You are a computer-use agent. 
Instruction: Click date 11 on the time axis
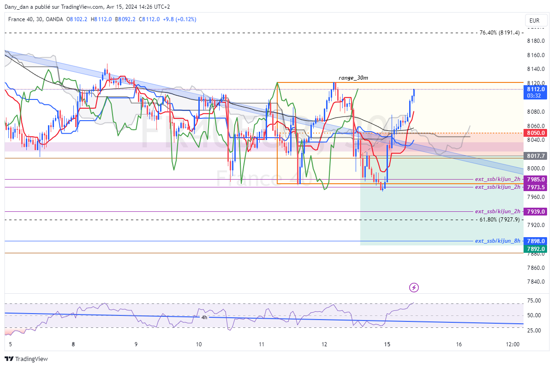262,344
